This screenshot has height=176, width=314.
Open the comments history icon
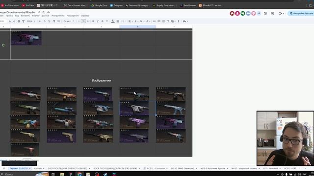pyautogui.click(x=273, y=13)
